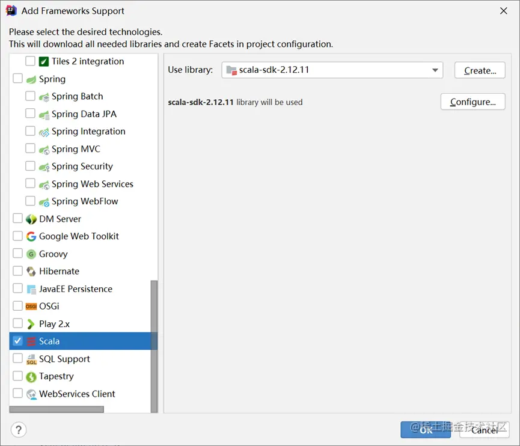Open the Use library dropdown arrow
Viewport: 520px width, 446px height.
[435, 70]
